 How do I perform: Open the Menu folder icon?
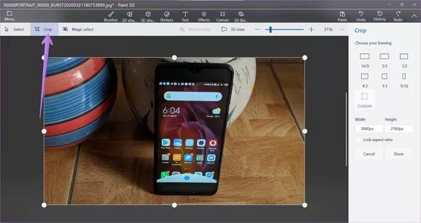click(10, 16)
